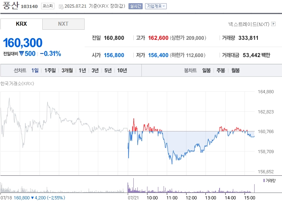
Task: Expand the 기업개요 dropdown
Action: coord(156,6)
